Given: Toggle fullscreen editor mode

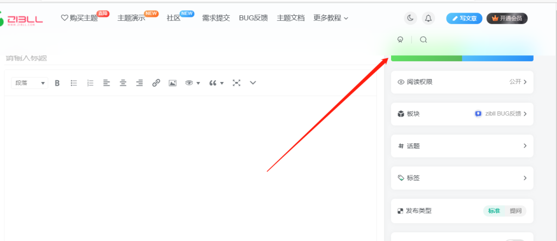Looking at the screenshot, I should (x=237, y=83).
